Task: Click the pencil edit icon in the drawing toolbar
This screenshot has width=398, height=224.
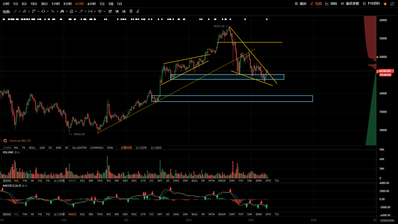Action: pos(138,11)
